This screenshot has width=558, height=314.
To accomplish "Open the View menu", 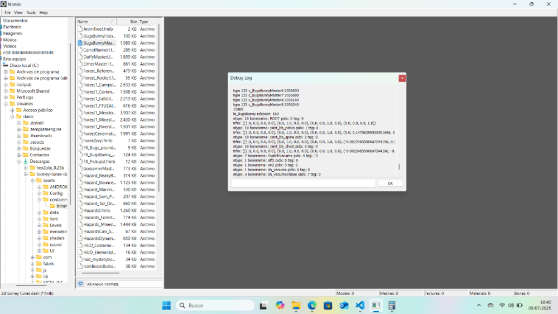I will click(x=18, y=12).
